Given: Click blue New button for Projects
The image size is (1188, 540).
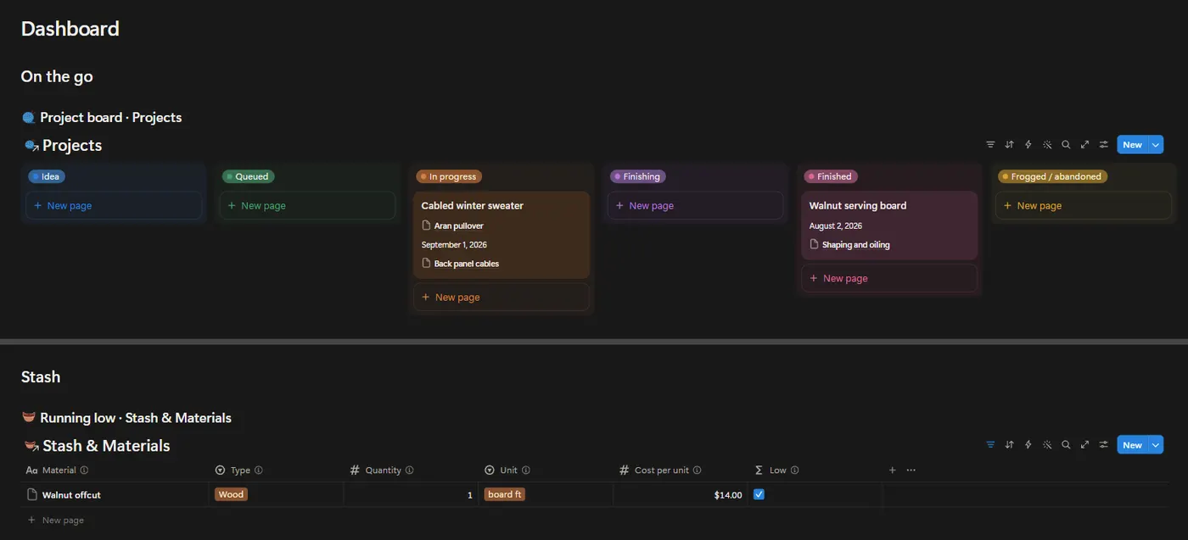Looking at the screenshot, I should point(1132,145).
